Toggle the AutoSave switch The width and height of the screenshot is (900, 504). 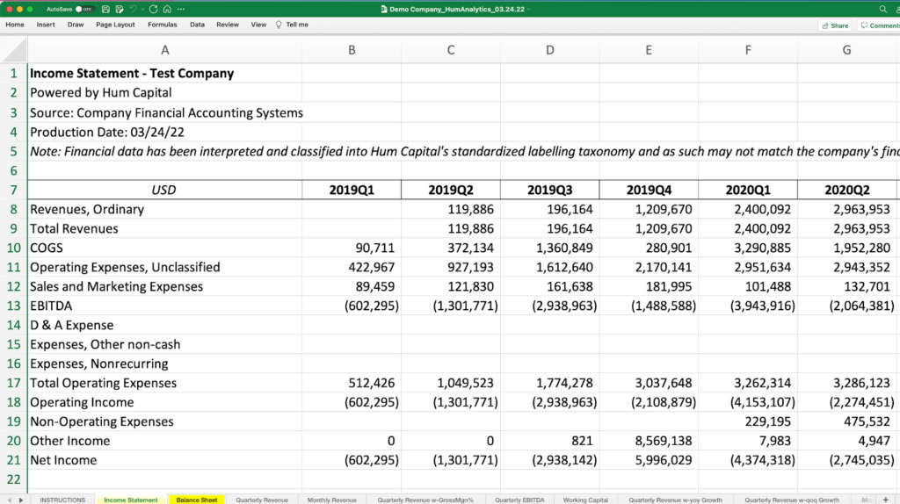point(85,9)
